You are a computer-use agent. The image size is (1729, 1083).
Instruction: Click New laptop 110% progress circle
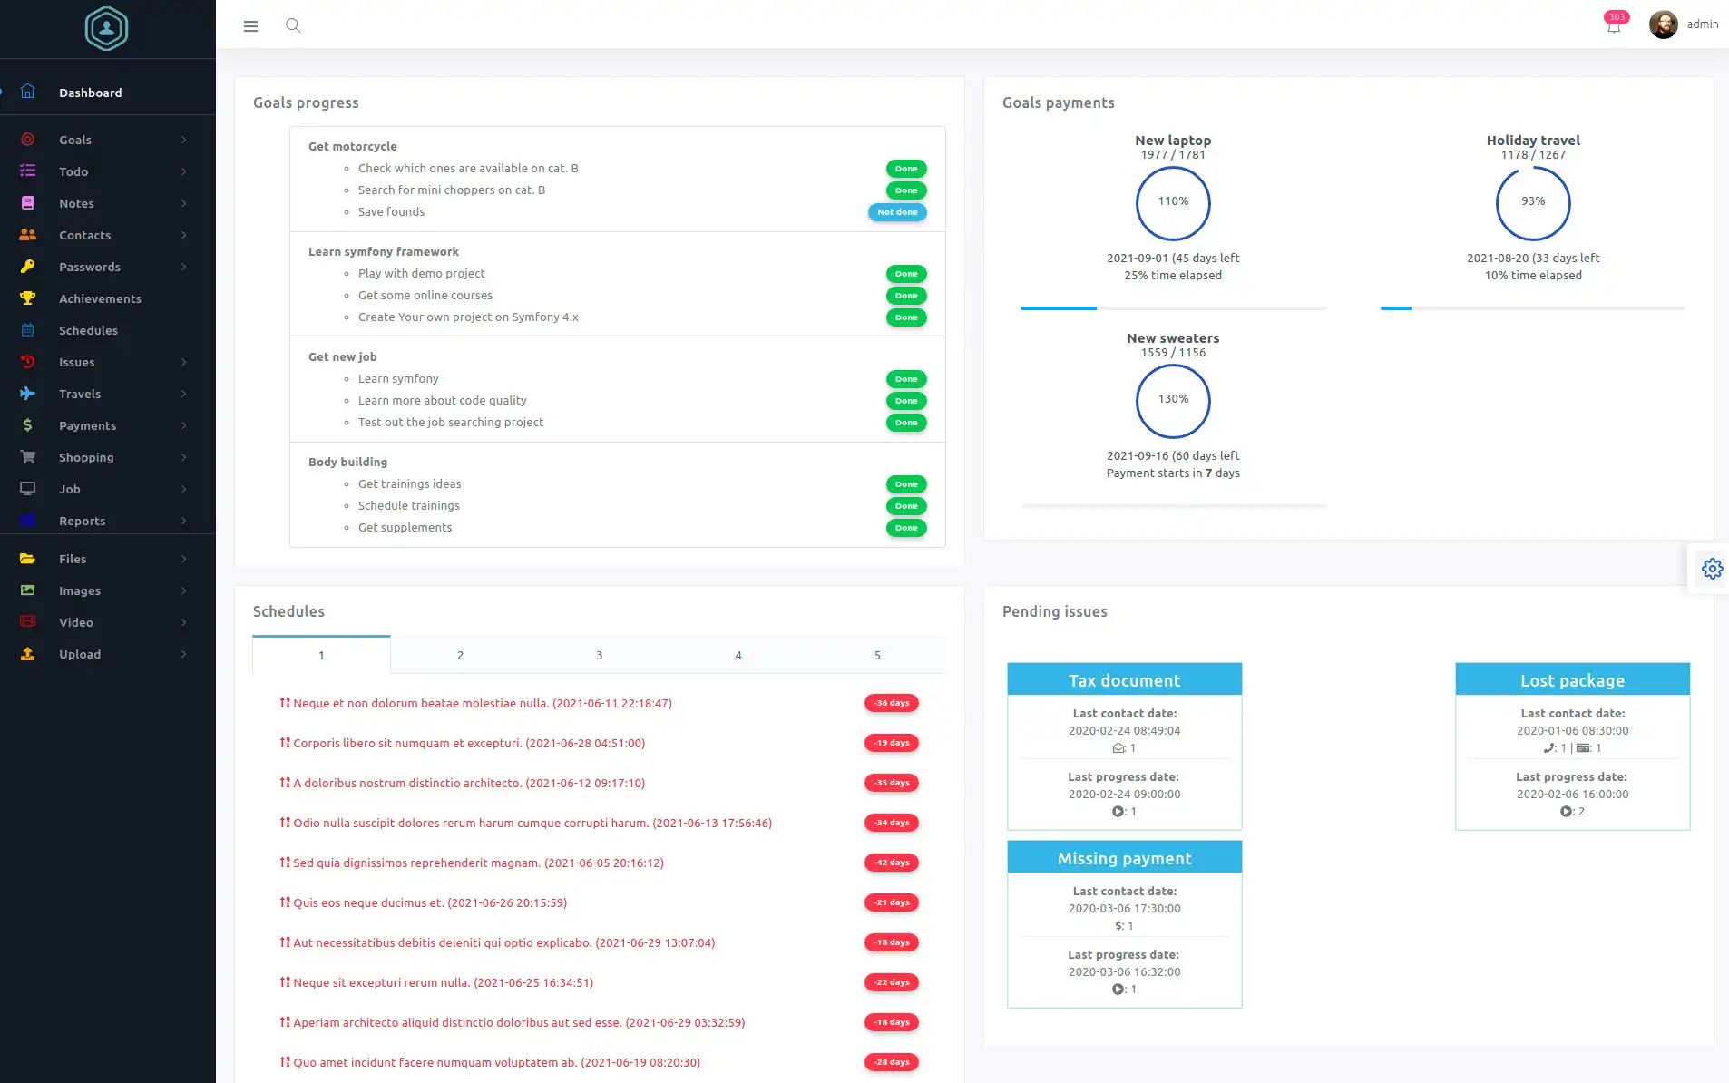click(1173, 202)
